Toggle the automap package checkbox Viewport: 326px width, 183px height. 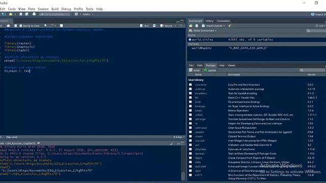tap(190, 89)
